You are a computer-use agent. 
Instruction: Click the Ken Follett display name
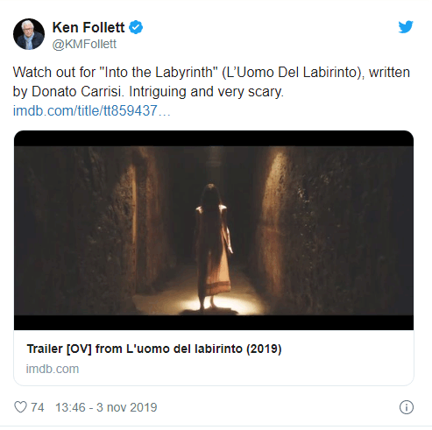coord(89,27)
